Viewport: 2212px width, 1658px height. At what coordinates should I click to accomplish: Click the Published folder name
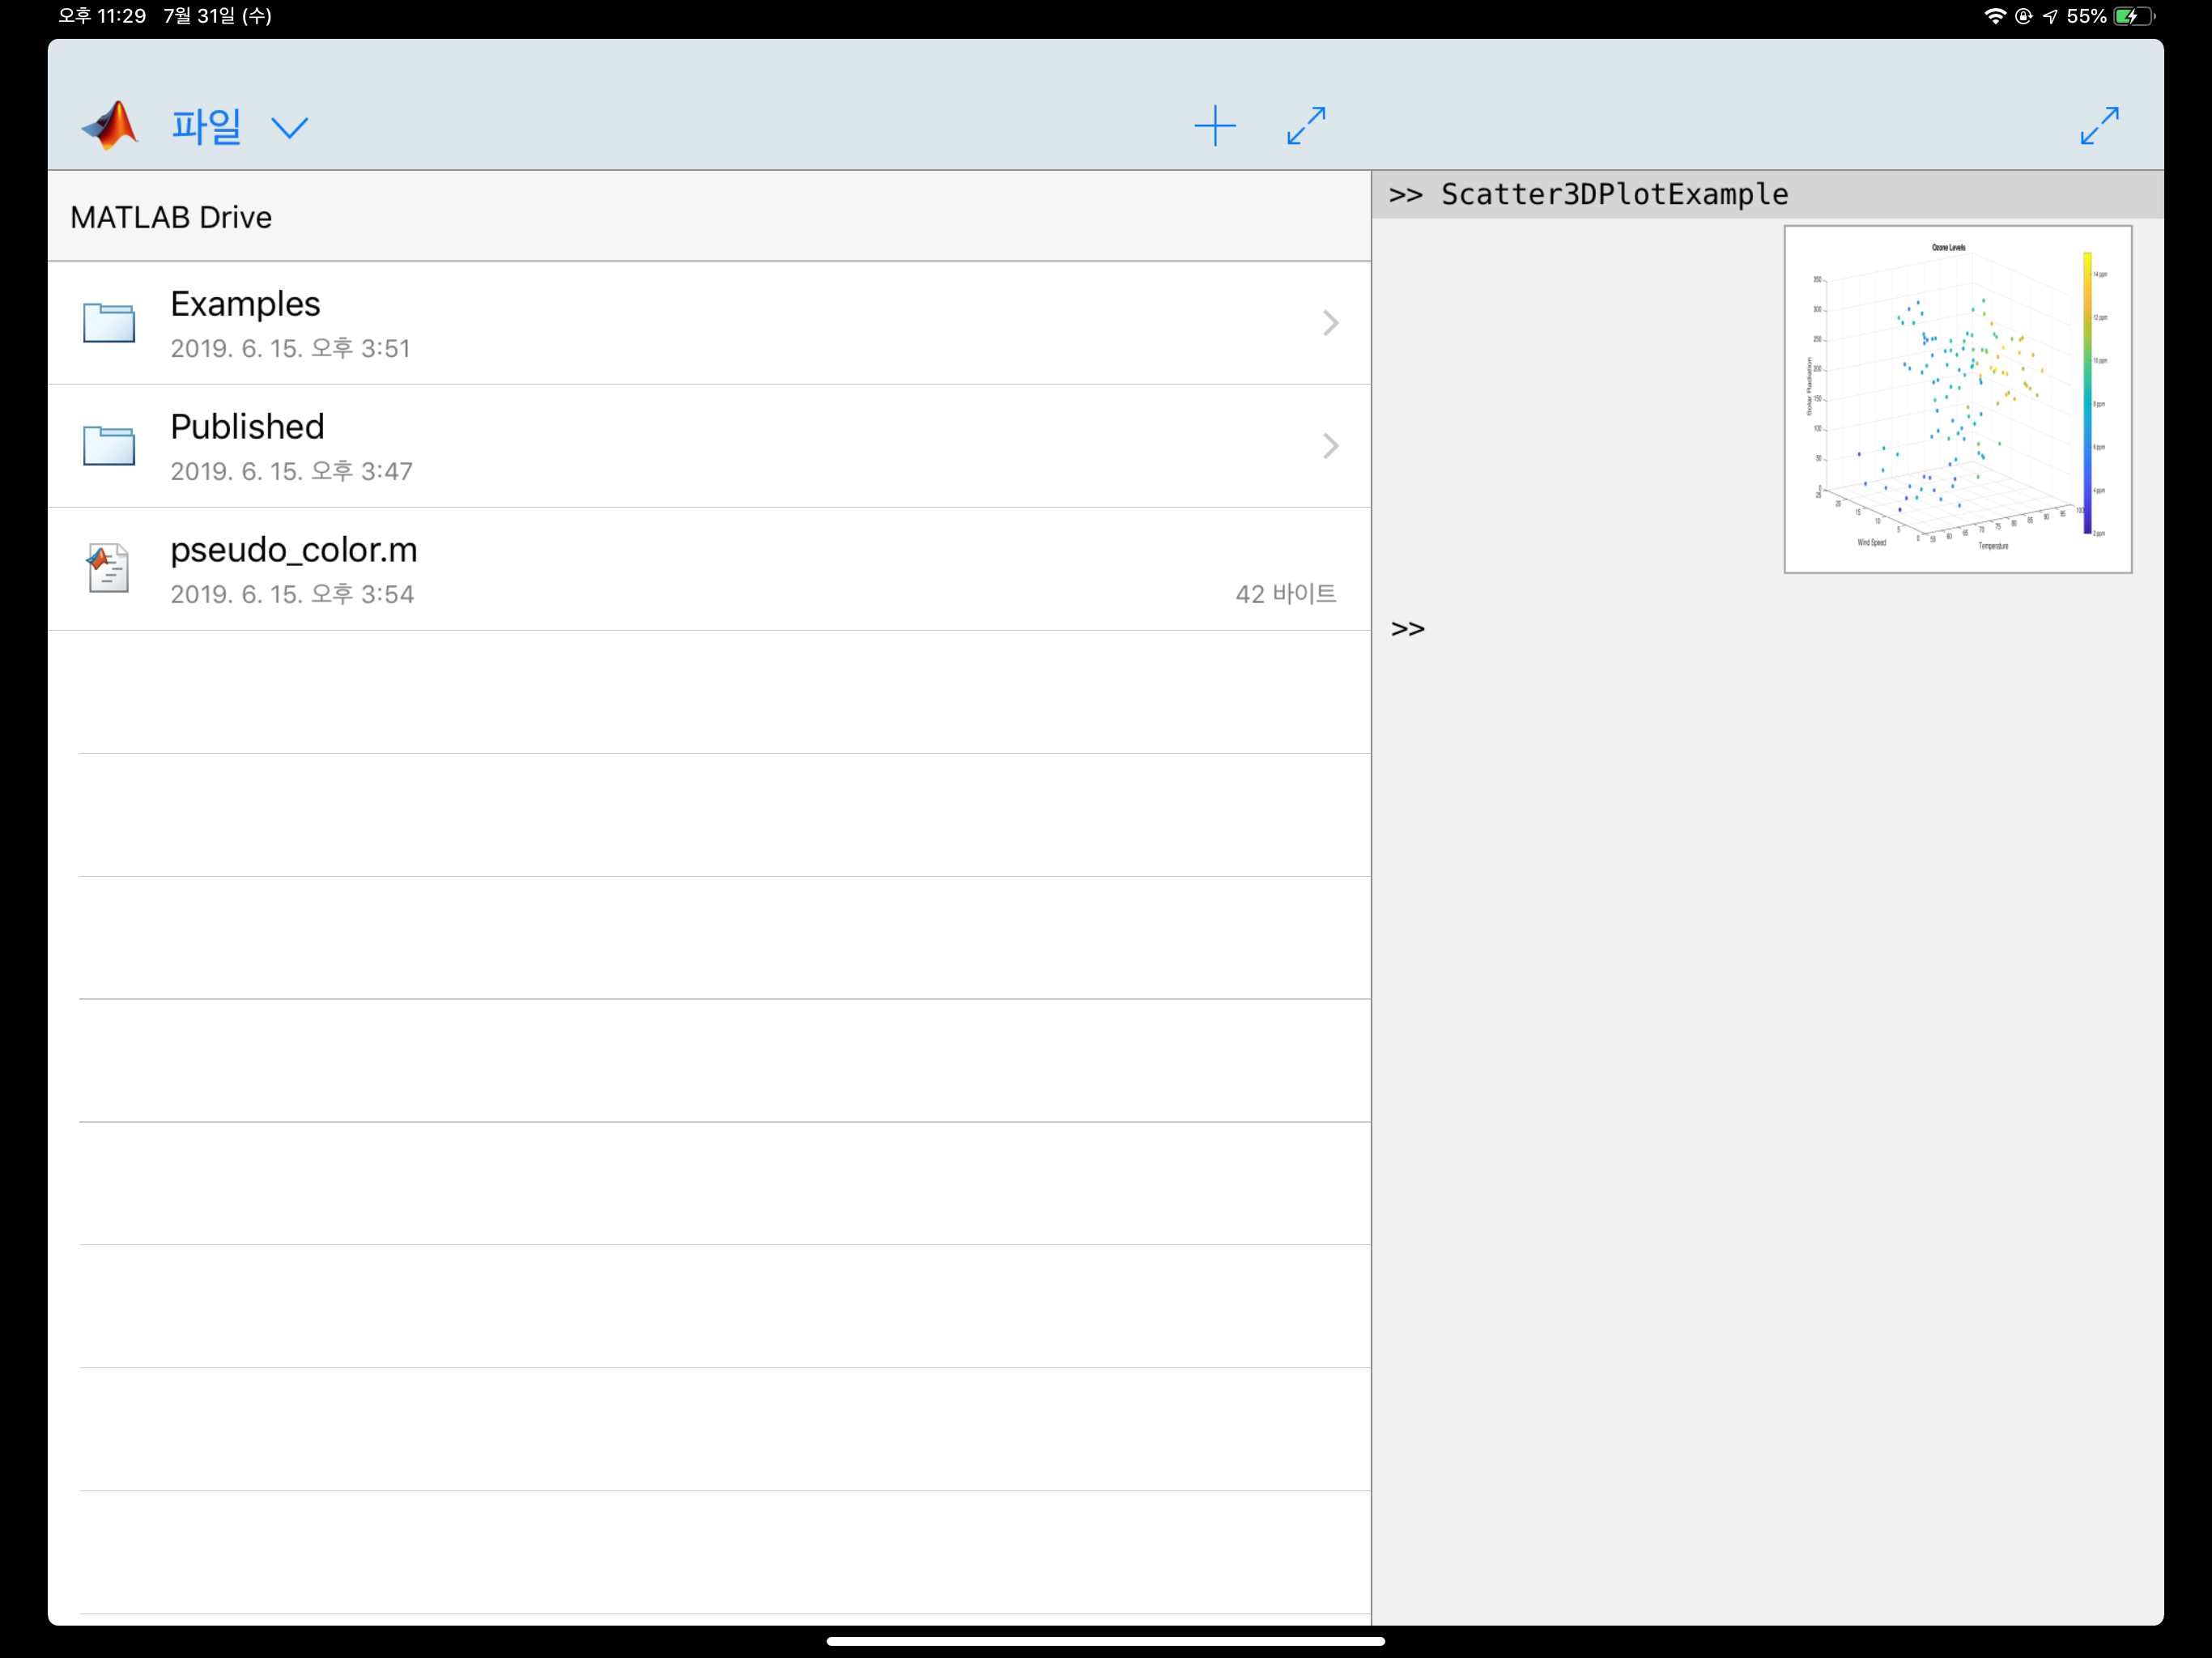(x=247, y=427)
